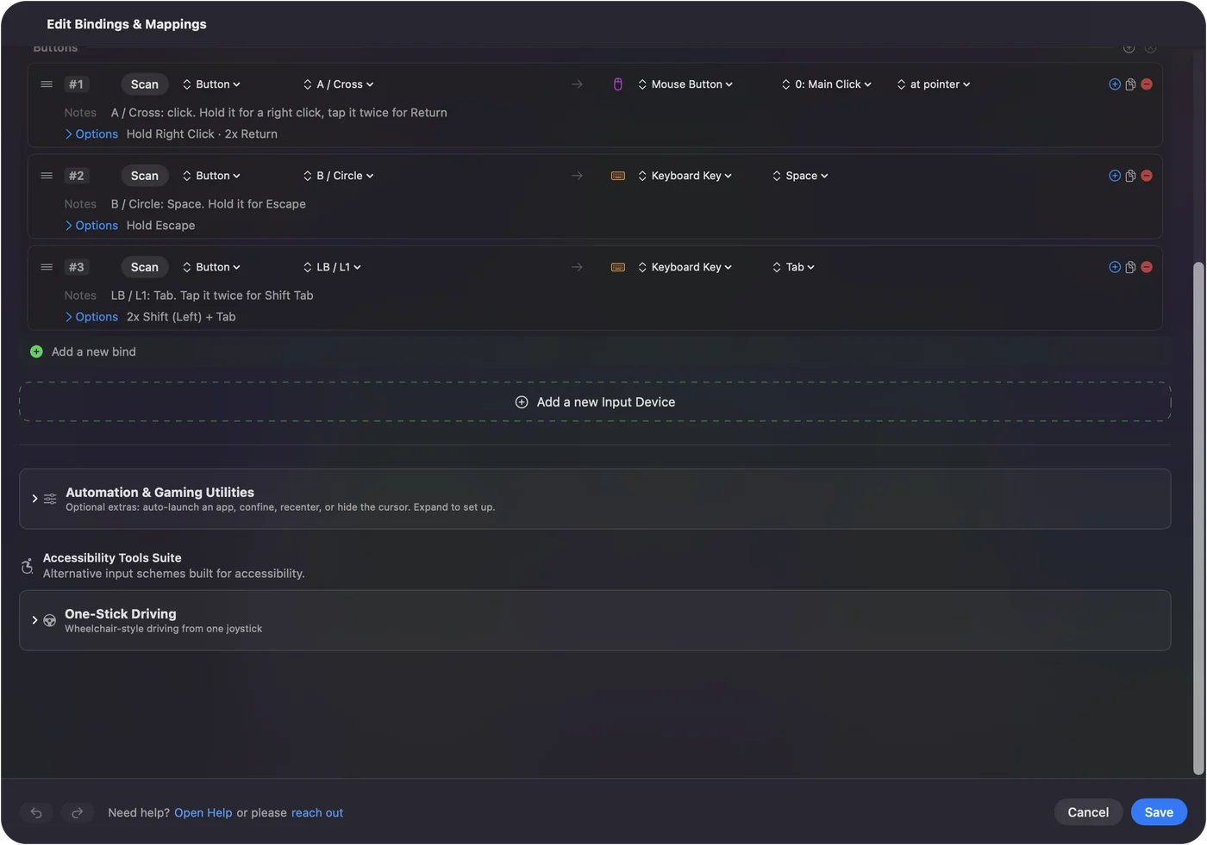Add a bind after binding #2
The image size is (1207, 845).
(x=1115, y=176)
